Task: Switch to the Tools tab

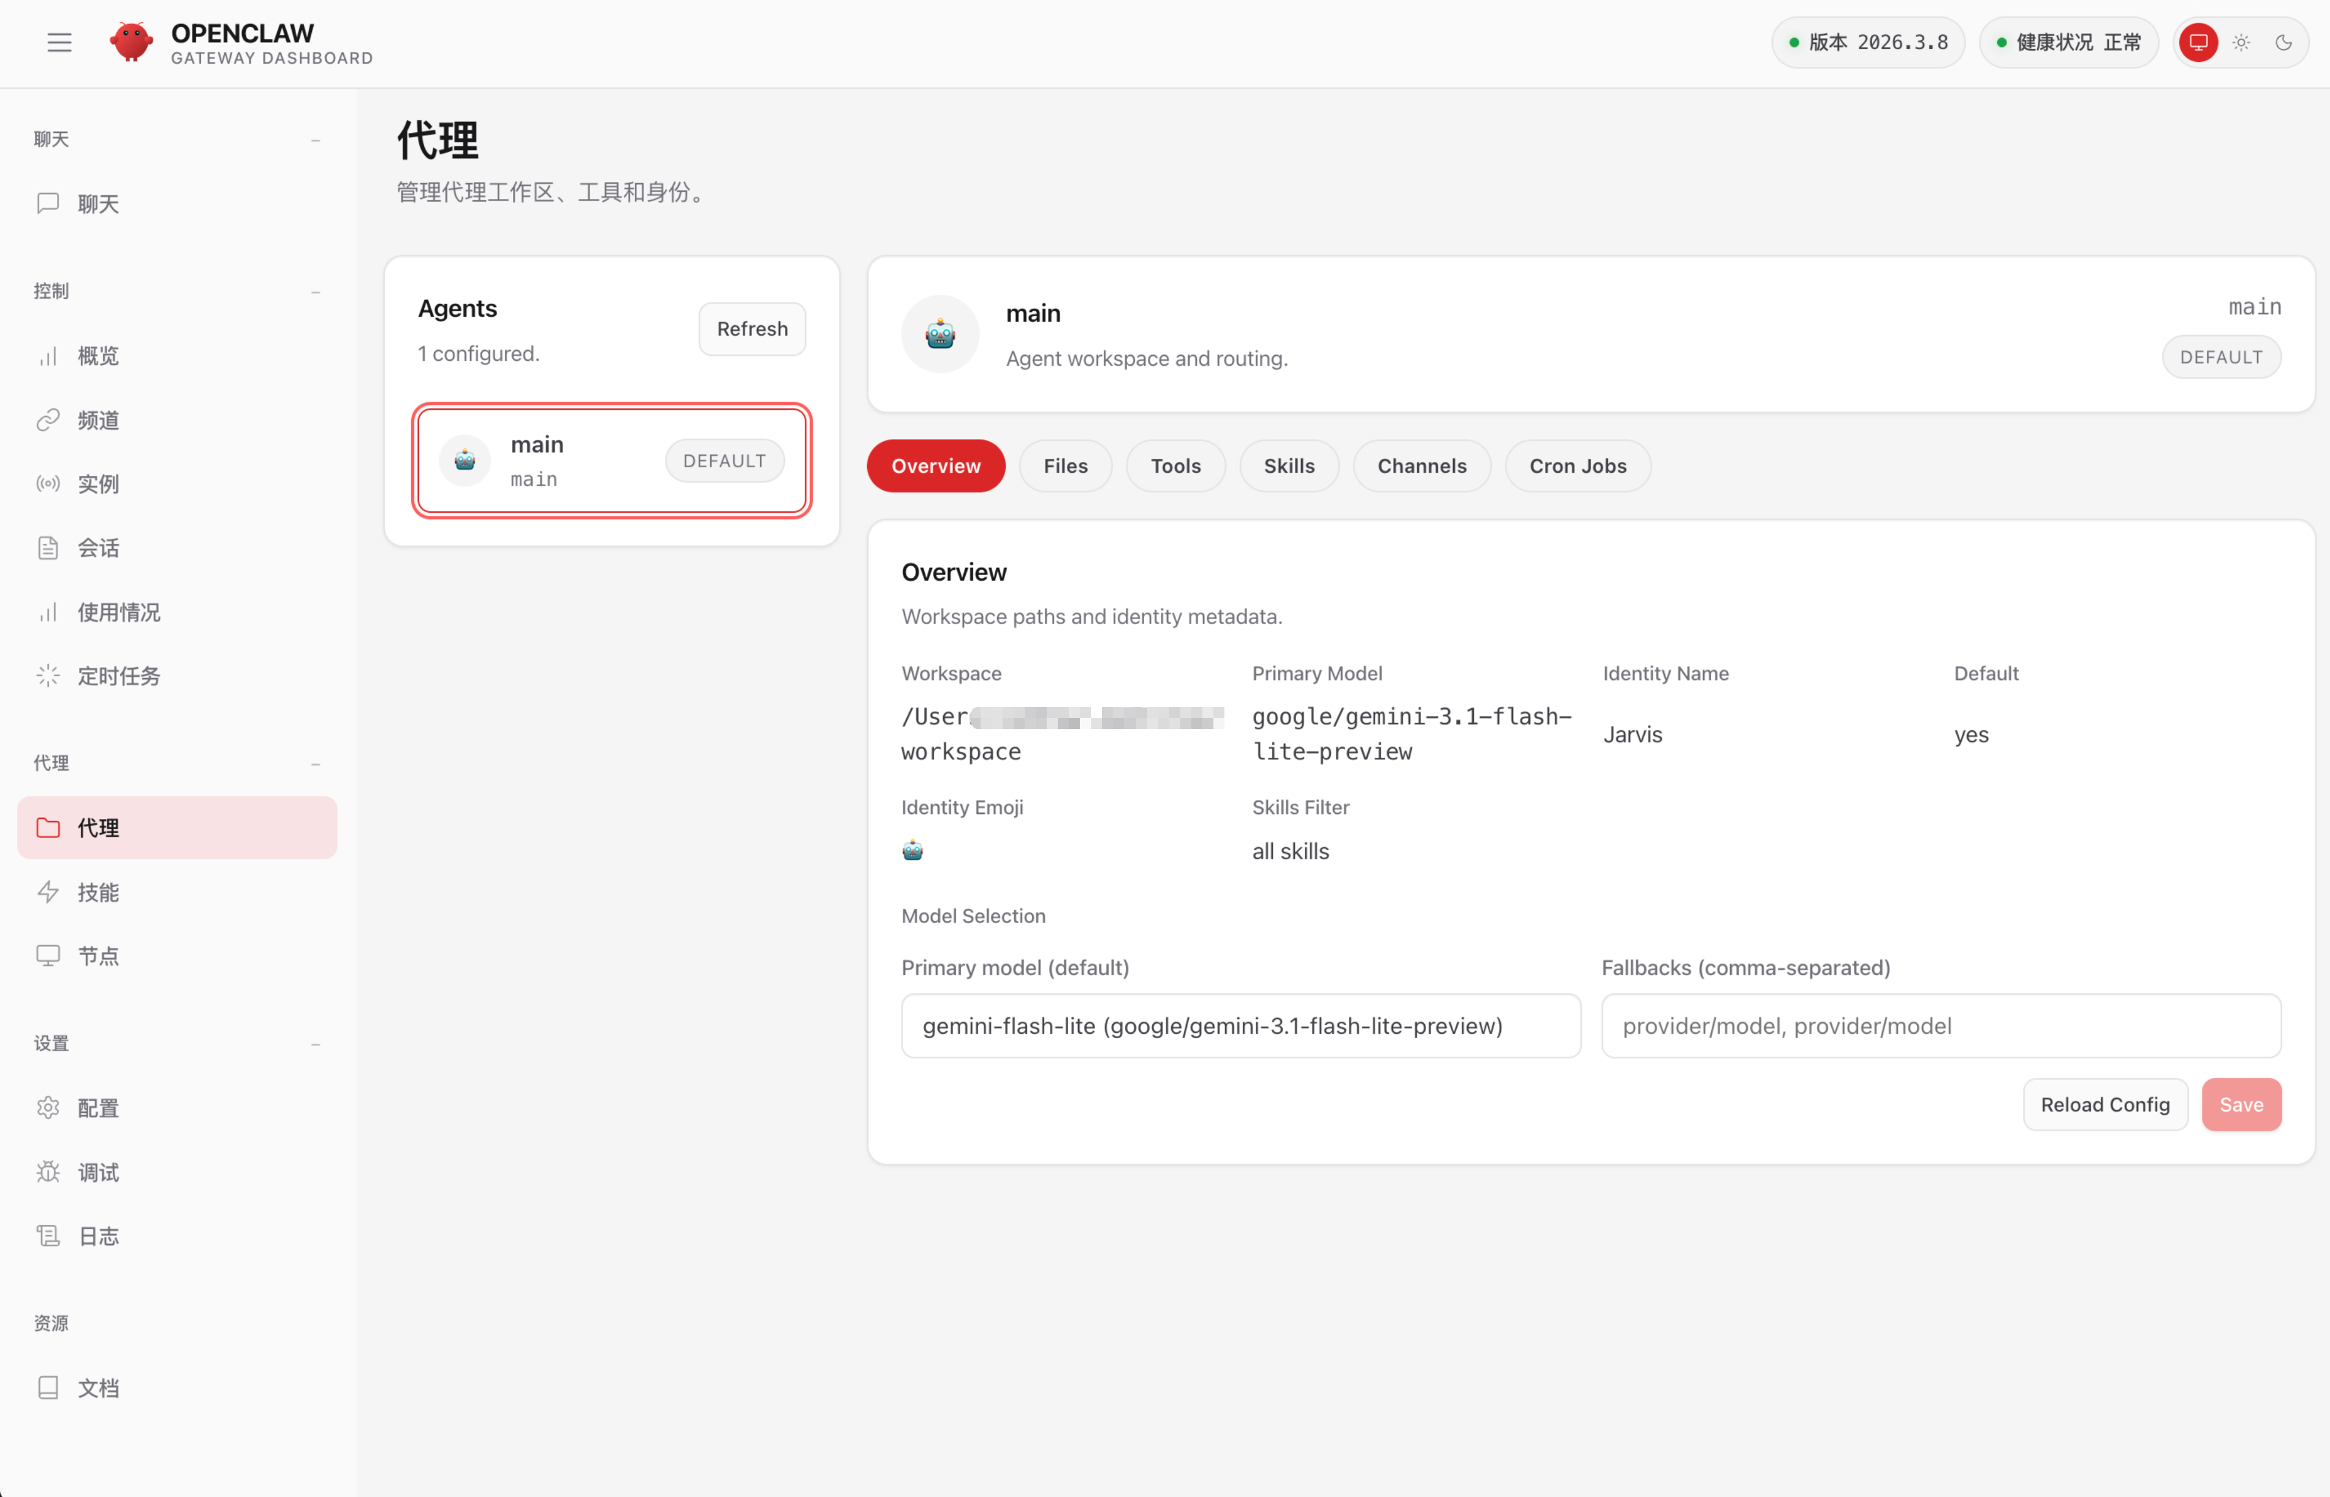Action: [x=1175, y=466]
